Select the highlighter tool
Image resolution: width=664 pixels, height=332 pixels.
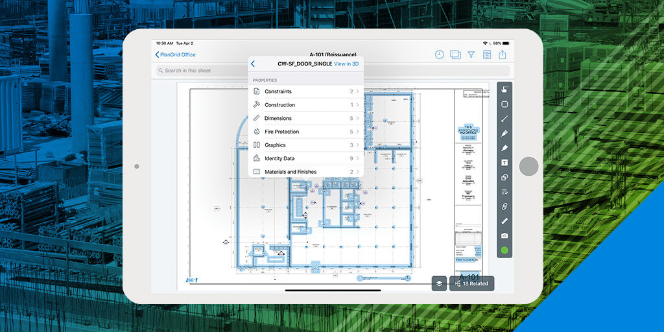[x=504, y=148]
